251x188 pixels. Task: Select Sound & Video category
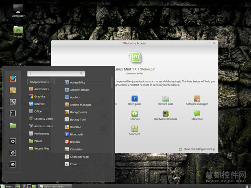click(x=41, y=119)
